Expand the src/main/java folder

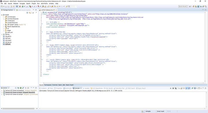click(4, 17)
